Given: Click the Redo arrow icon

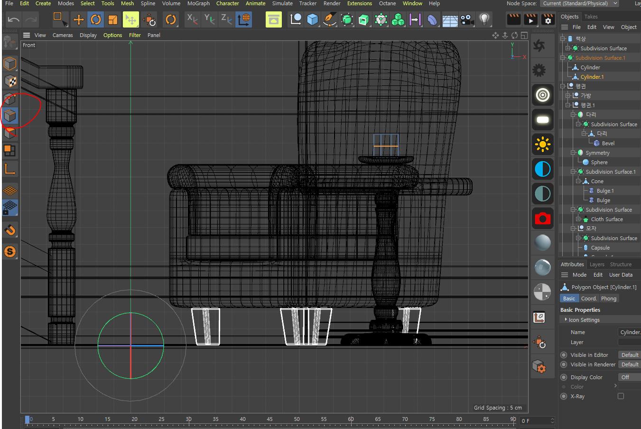Looking at the screenshot, I should 31,19.
